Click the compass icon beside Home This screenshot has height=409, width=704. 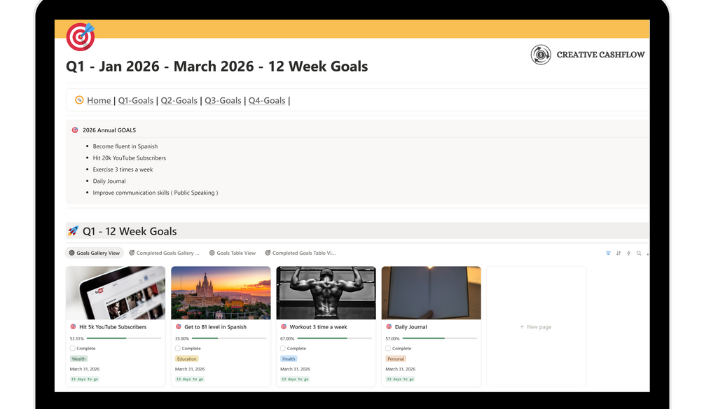tap(79, 100)
